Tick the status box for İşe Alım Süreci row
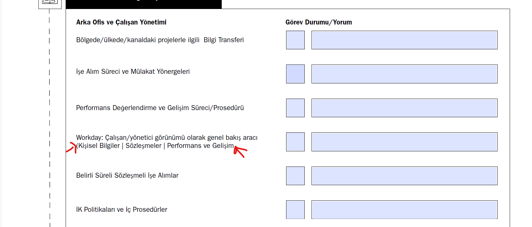Viewport: 532px width, 227px height. point(295,74)
